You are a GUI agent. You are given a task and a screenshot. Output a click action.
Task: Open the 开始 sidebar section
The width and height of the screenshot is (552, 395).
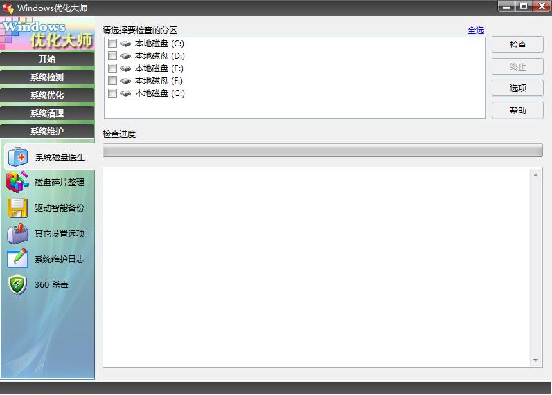coord(47,59)
